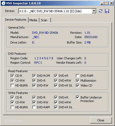Open the VSO-Software link
The image size is (115, 126).
click(13, 120)
